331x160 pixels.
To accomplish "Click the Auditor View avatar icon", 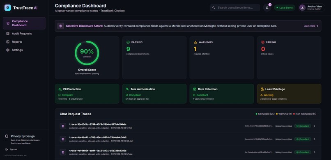I will tap(302, 8).
